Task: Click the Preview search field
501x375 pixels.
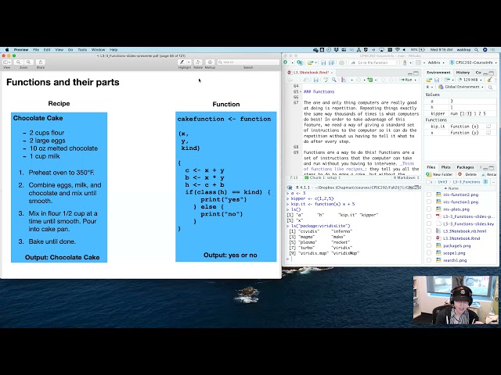Action: coord(248,62)
